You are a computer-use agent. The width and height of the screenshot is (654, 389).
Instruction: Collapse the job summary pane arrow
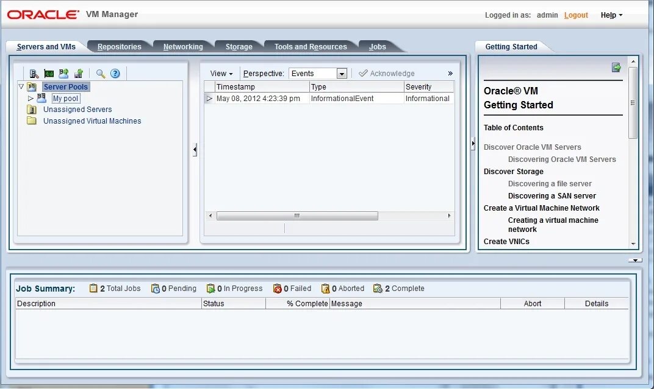635,261
